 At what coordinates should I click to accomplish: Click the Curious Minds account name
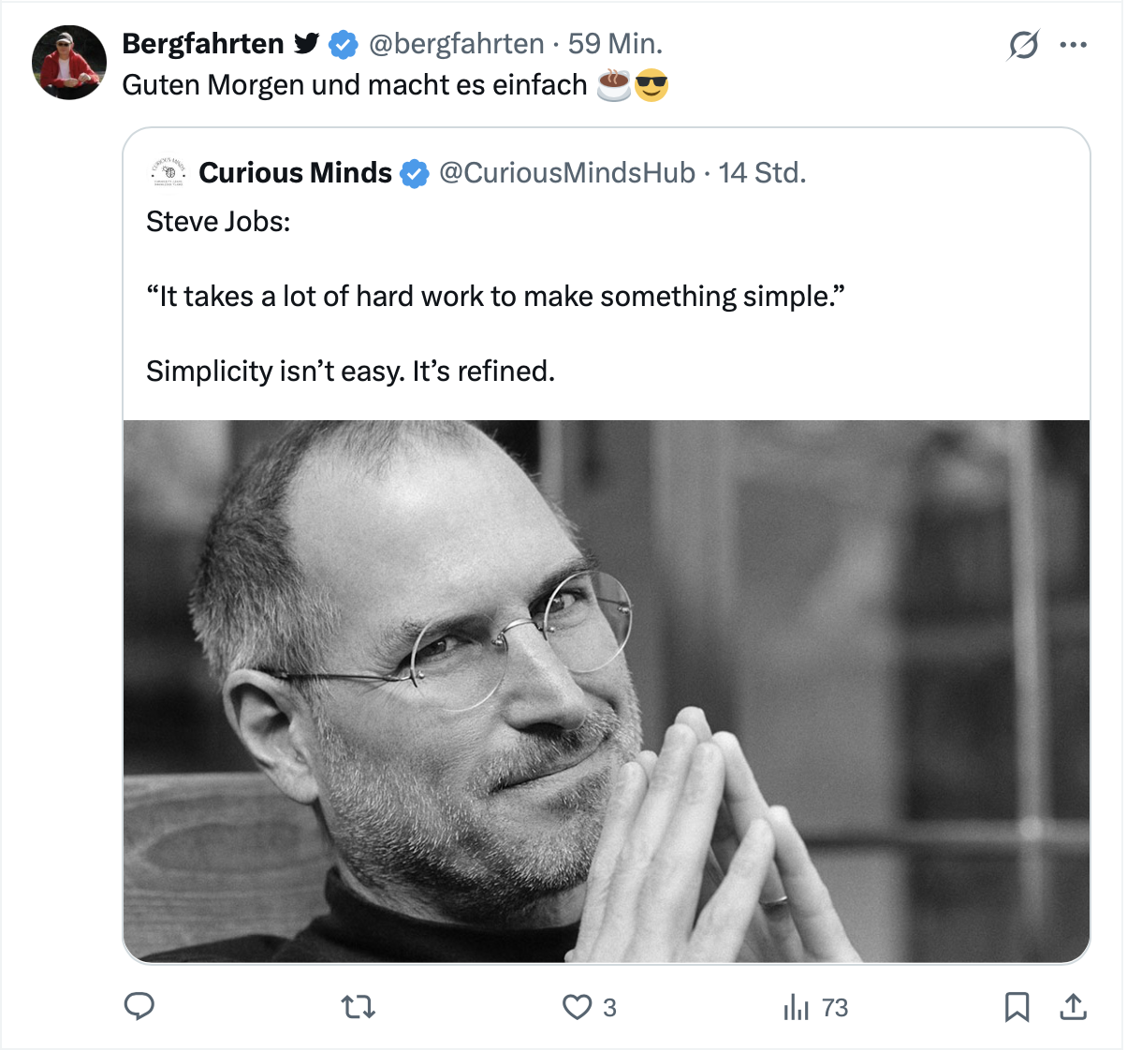tap(295, 173)
